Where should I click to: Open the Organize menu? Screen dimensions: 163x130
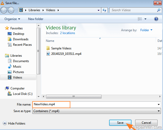click(12, 19)
